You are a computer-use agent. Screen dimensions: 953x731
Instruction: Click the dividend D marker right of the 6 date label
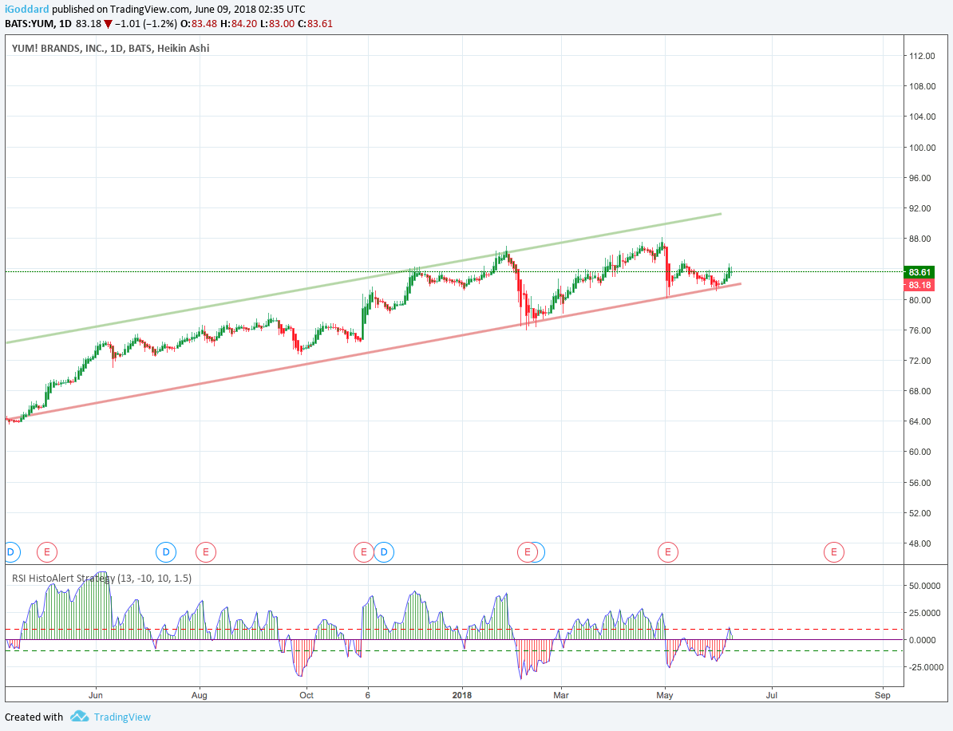[x=384, y=552]
